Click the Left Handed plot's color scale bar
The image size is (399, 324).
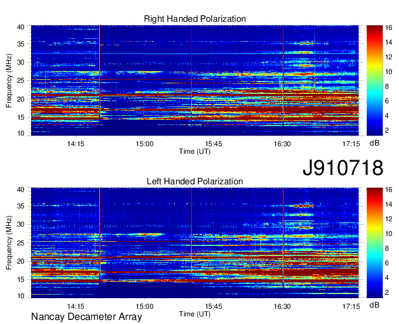[x=374, y=243]
